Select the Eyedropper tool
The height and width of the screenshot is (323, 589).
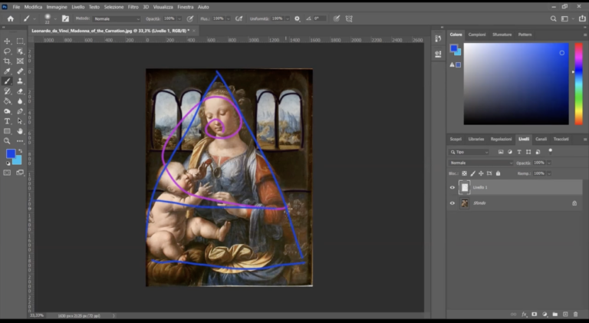(8, 71)
